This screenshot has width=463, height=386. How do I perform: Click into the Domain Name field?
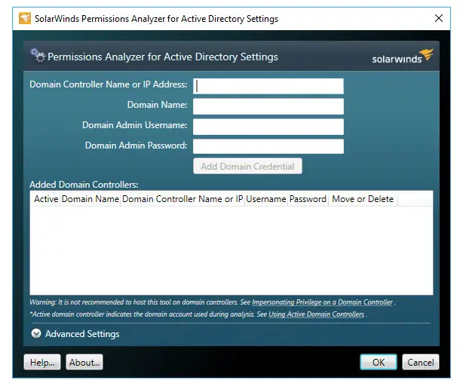click(x=268, y=106)
